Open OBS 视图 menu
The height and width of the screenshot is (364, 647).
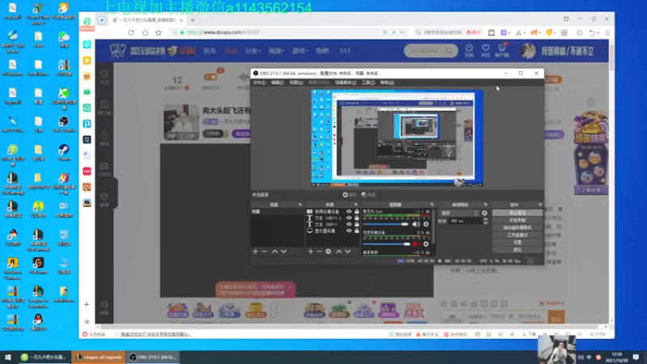[296, 83]
